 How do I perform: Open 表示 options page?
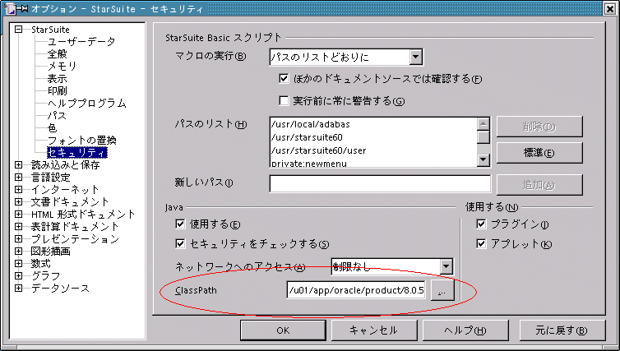click(58, 79)
